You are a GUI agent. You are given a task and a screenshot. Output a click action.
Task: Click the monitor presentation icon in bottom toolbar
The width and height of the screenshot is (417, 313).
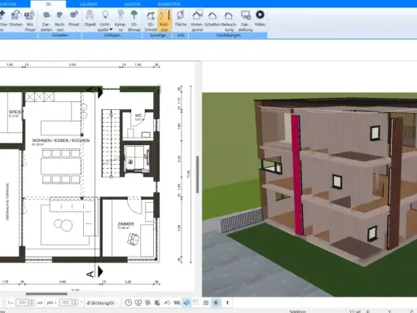click(x=138, y=302)
